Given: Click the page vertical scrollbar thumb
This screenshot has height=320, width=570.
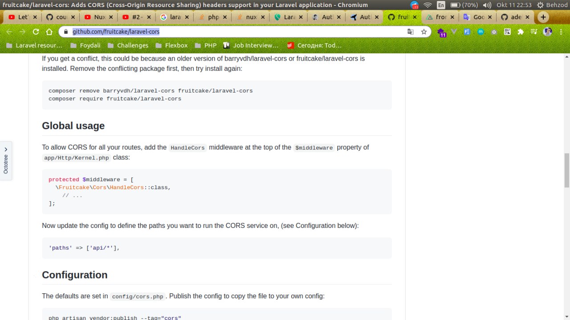Looking at the screenshot, I should [x=567, y=170].
